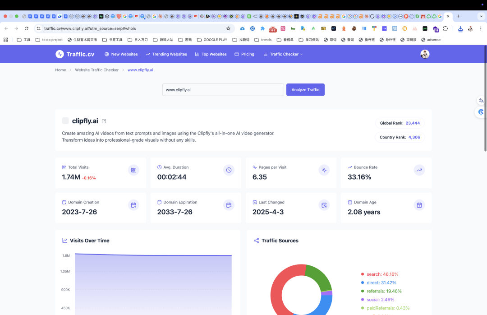The height and width of the screenshot is (315, 487).
Task: Open the GOOGLE PLAY bookmark folder
Action: tap(212, 40)
